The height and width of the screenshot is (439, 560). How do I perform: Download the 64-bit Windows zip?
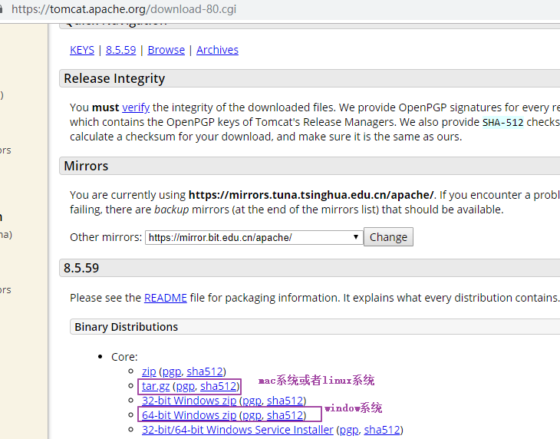(x=189, y=415)
